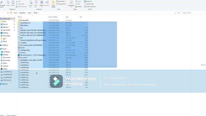Click the Delete X icon
Screen dimensions: 206x116
coord(42,2)
